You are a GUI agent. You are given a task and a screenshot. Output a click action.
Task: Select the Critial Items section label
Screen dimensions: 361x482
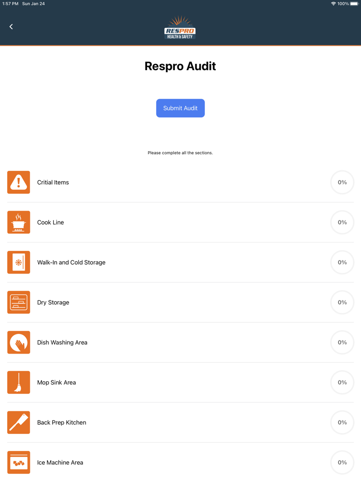pyautogui.click(x=53, y=182)
